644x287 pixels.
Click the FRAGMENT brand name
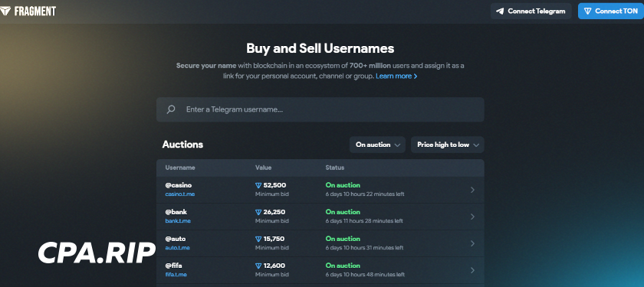(35, 11)
